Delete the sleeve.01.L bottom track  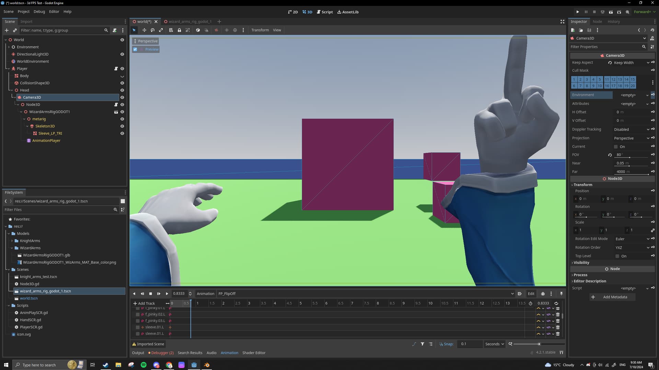(558, 334)
